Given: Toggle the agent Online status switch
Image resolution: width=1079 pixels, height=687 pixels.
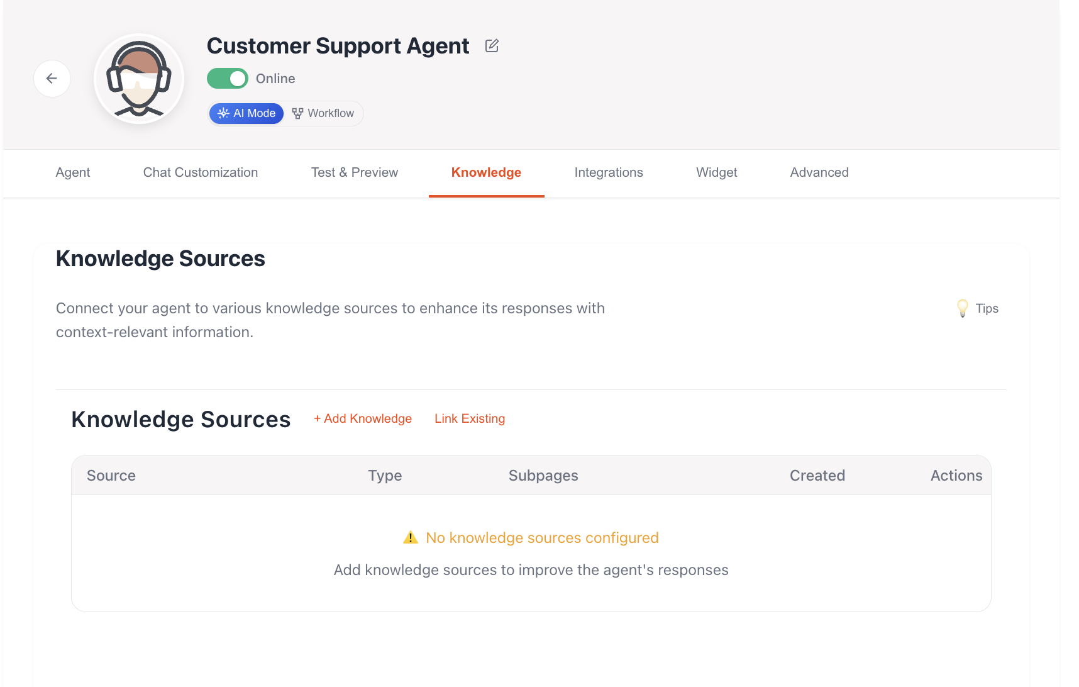Looking at the screenshot, I should 228,78.
